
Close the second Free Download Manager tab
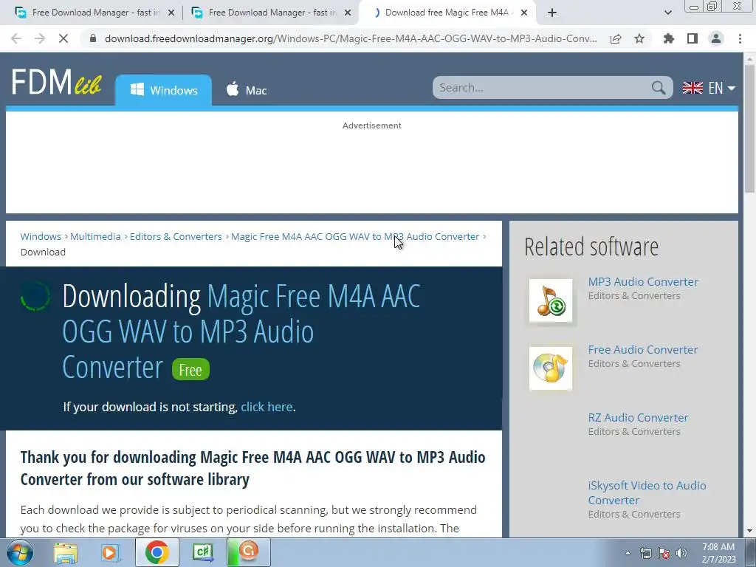pyautogui.click(x=348, y=13)
